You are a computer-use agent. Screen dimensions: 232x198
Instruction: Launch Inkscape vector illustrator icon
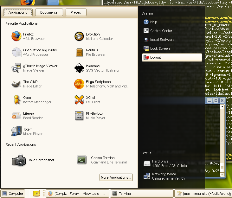(79, 68)
